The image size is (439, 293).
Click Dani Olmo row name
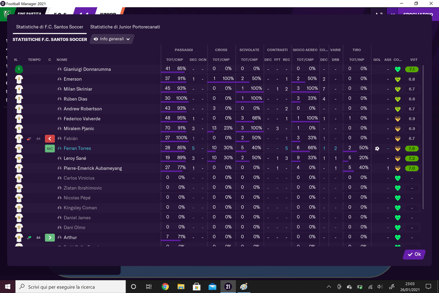(74, 227)
